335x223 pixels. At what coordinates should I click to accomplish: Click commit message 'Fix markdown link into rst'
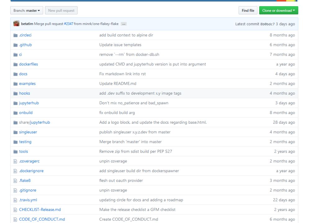click(123, 74)
